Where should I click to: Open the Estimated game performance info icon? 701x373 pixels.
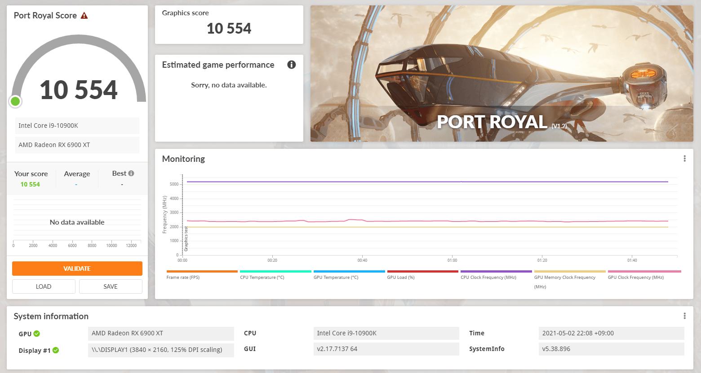292,65
